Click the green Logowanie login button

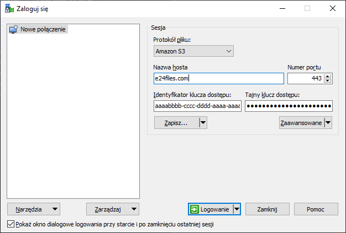(210, 209)
